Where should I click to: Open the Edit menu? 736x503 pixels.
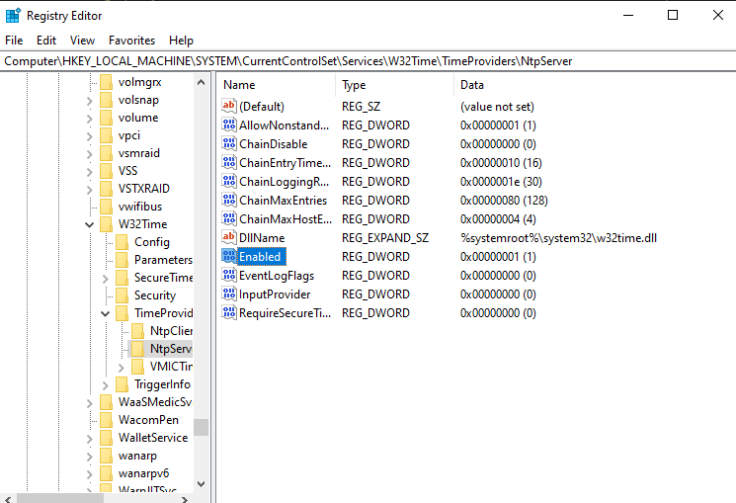[x=46, y=41]
